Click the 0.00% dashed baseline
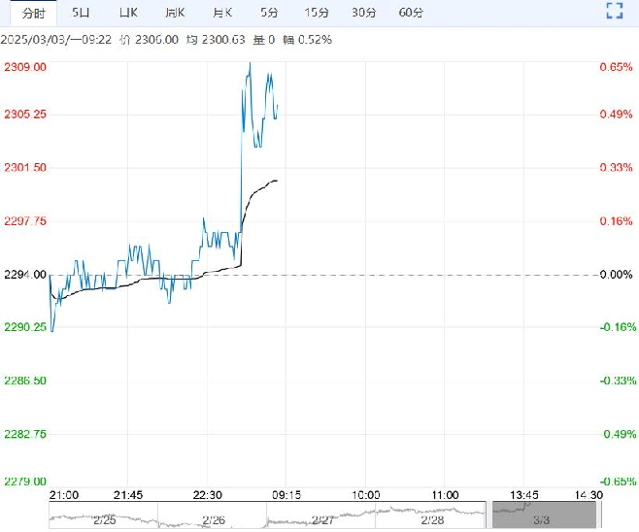 click(x=437, y=275)
